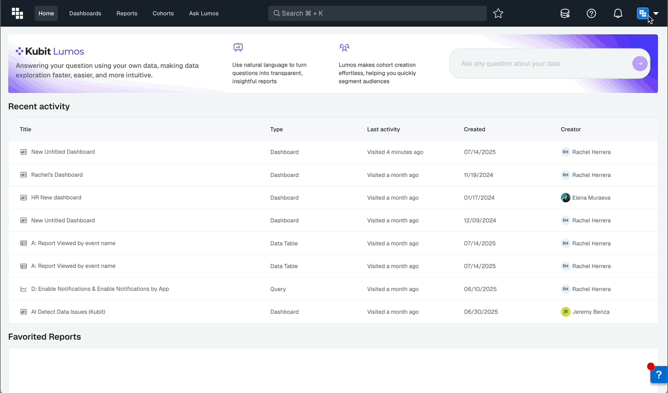Click Elena Muraeva's avatar
This screenshot has width=668, height=393.
pos(566,198)
